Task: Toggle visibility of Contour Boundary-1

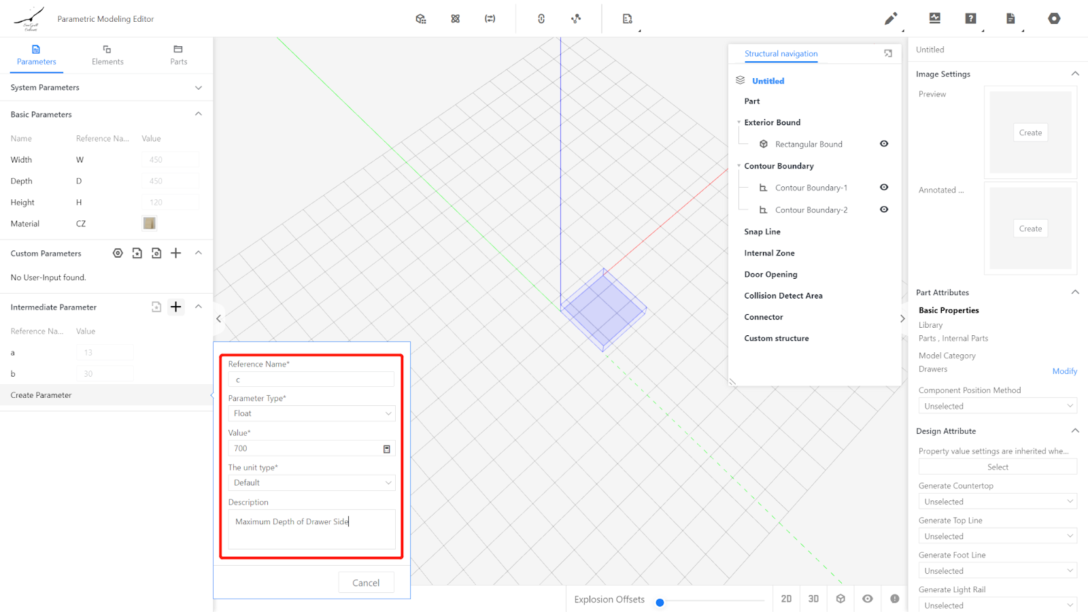Action: (x=883, y=187)
